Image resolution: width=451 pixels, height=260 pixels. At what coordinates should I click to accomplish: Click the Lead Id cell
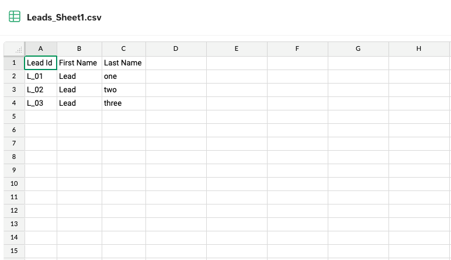click(x=40, y=63)
